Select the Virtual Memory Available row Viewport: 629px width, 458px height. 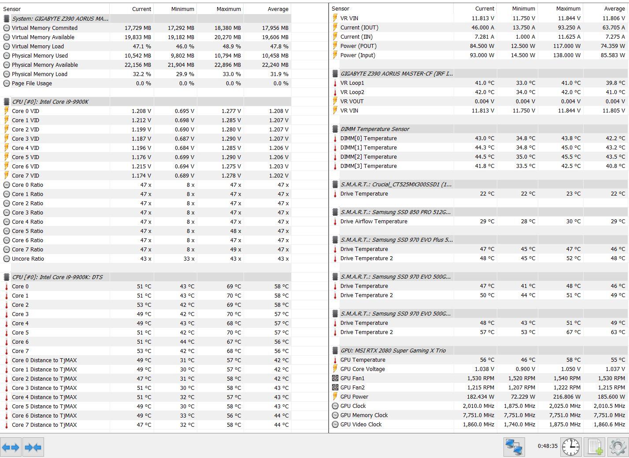145,37
